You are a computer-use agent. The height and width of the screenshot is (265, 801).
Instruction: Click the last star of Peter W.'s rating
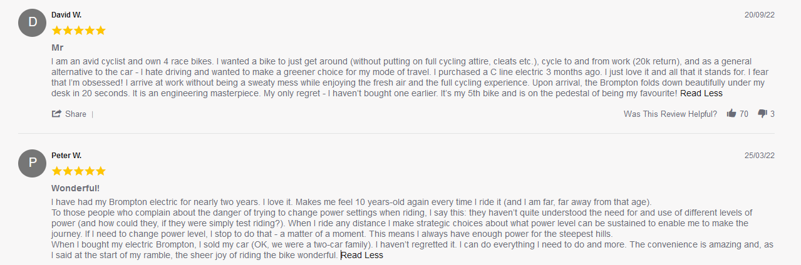[x=100, y=171]
